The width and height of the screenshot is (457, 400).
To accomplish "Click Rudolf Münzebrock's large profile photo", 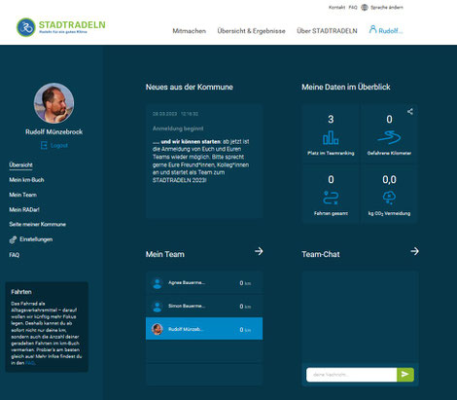I will 53,103.
